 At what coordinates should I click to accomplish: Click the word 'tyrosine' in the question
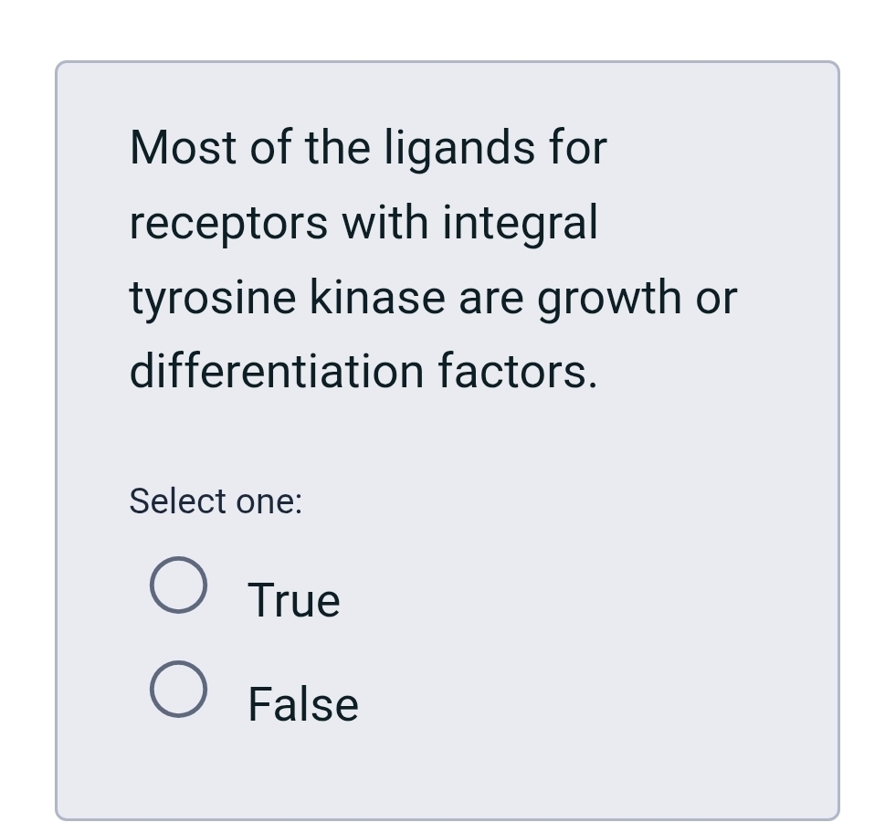[x=212, y=296]
